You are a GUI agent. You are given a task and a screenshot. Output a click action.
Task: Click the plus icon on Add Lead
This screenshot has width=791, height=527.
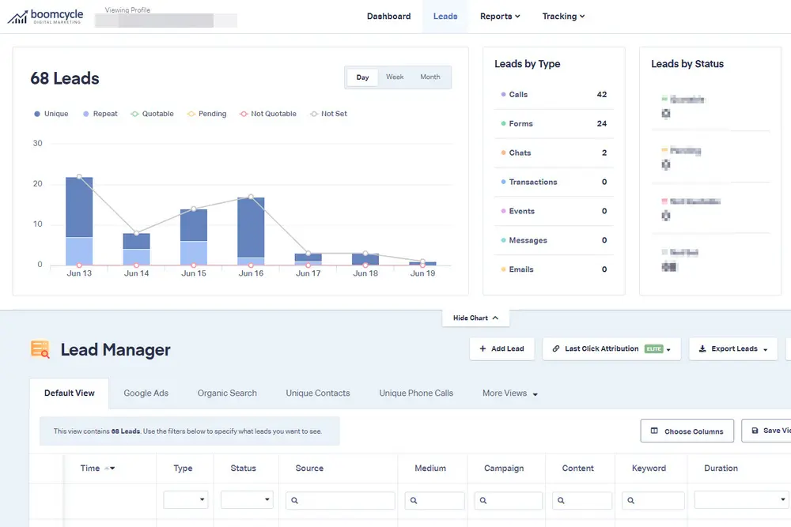click(x=483, y=348)
